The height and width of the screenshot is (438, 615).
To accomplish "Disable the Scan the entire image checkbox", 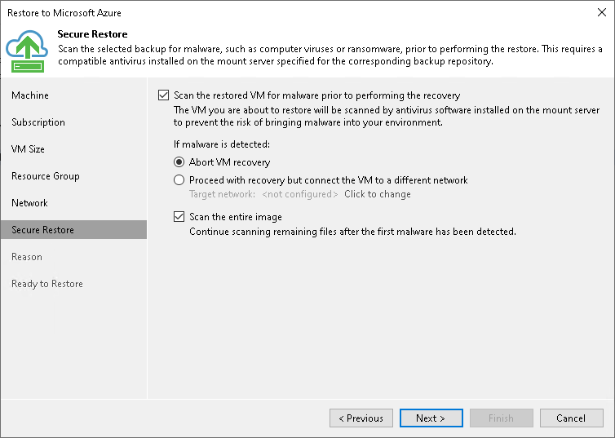I will click(179, 217).
